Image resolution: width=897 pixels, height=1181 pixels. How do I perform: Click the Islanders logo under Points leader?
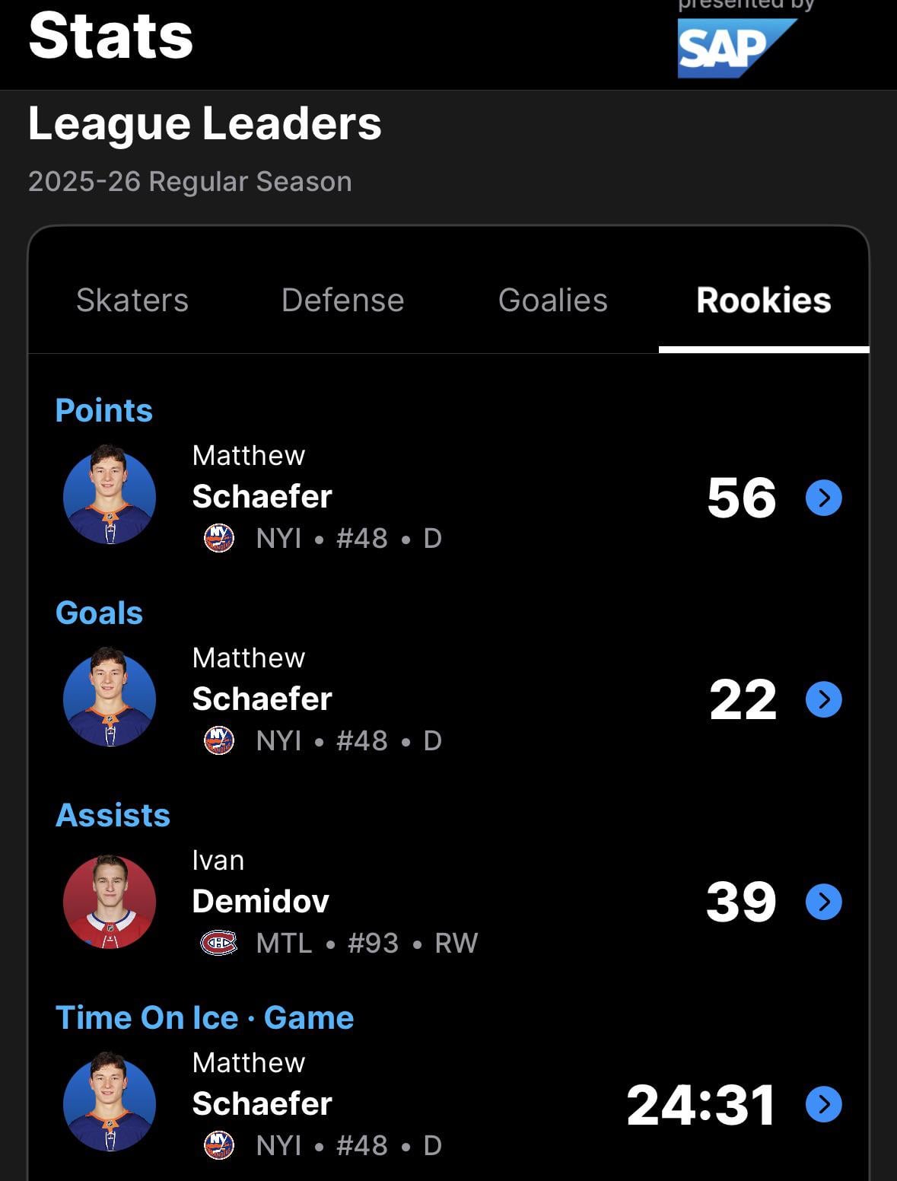[219, 538]
